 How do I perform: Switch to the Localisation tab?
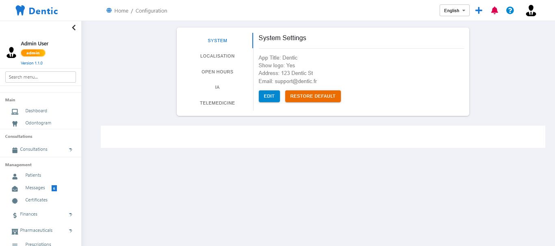click(217, 56)
